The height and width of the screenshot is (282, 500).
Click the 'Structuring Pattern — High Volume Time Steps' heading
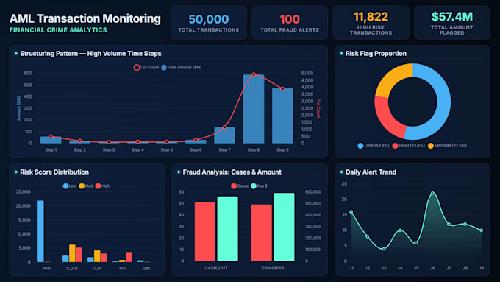click(x=90, y=54)
